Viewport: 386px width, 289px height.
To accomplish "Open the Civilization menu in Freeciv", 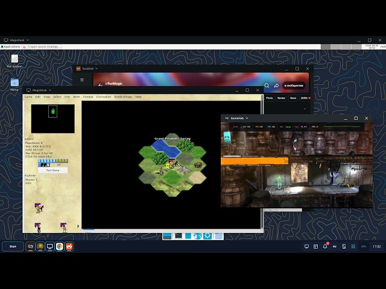I will pos(104,97).
